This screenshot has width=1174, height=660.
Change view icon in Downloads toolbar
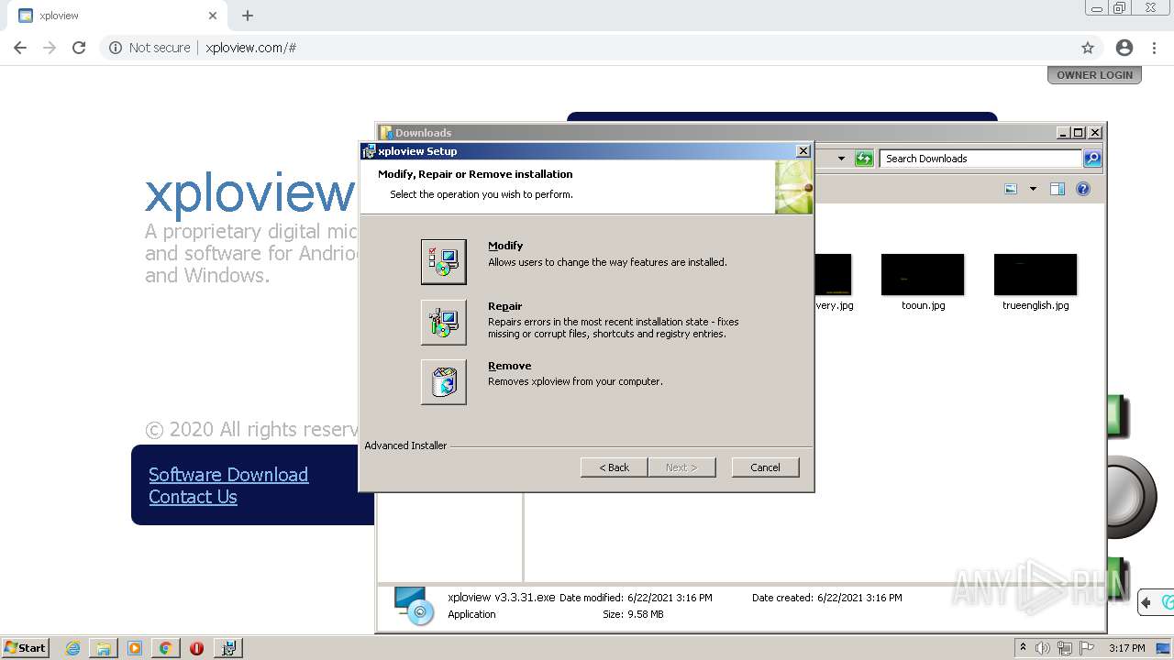[x=1011, y=189]
